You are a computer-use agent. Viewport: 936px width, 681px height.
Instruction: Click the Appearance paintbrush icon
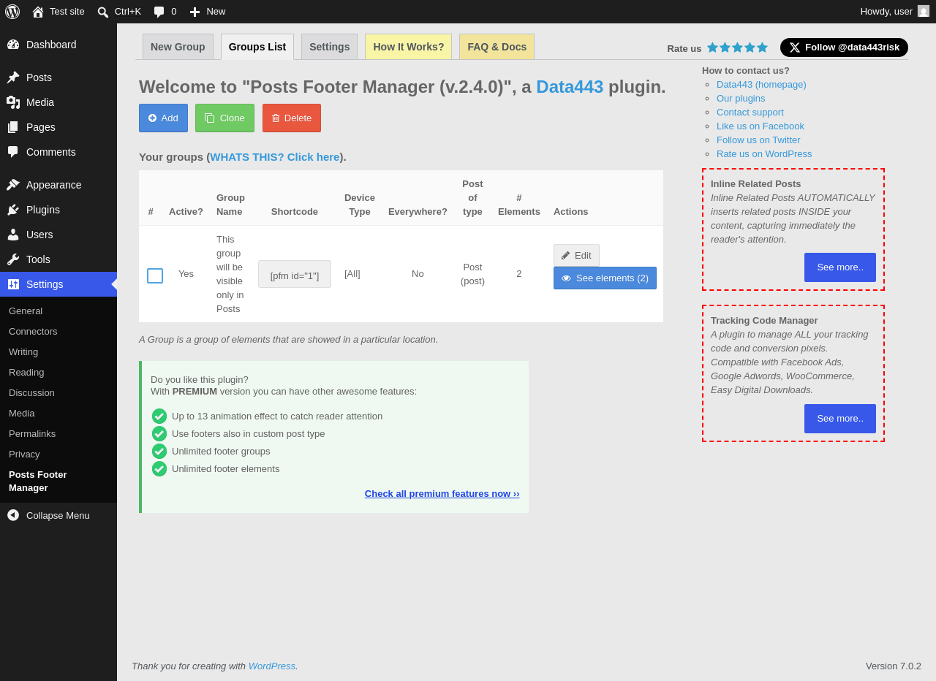pyautogui.click(x=13, y=185)
